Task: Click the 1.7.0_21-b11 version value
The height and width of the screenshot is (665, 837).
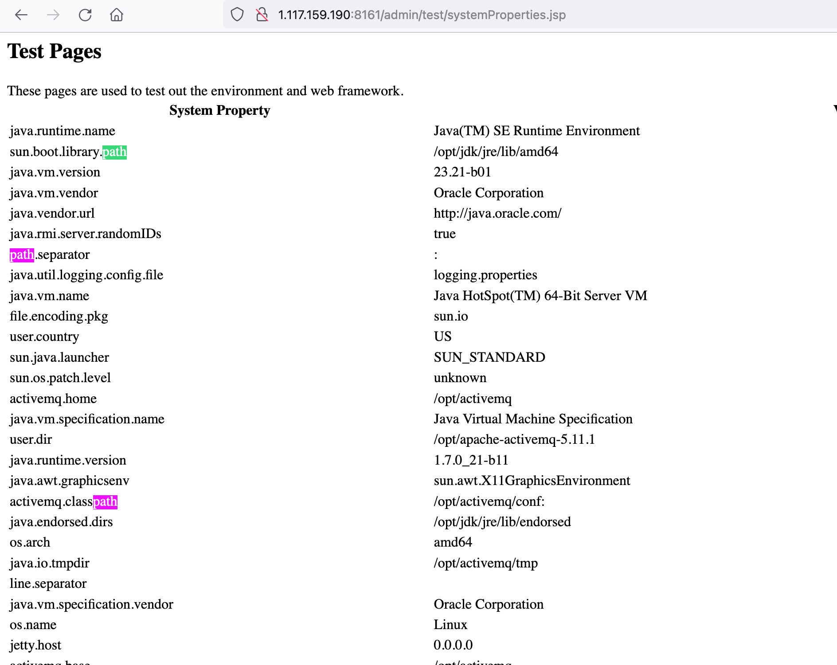Action: tap(471, 460)
